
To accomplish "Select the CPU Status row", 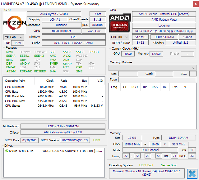I will coord(54,106).
